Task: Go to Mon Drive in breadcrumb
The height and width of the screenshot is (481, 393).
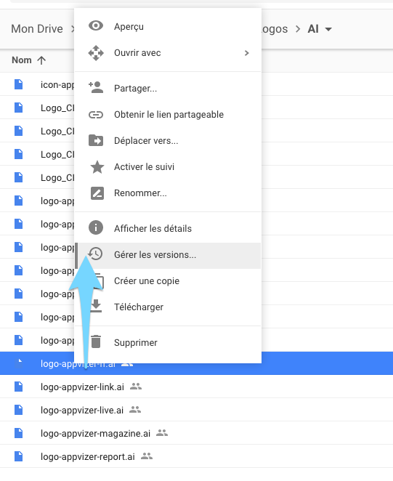Action: pos(37,29)
